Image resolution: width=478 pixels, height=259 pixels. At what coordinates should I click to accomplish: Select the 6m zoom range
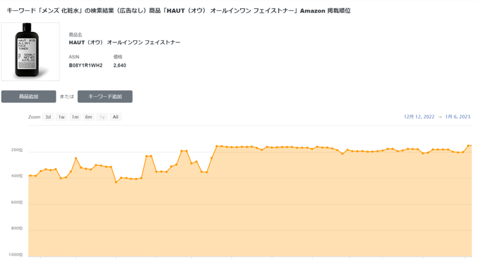88,117
